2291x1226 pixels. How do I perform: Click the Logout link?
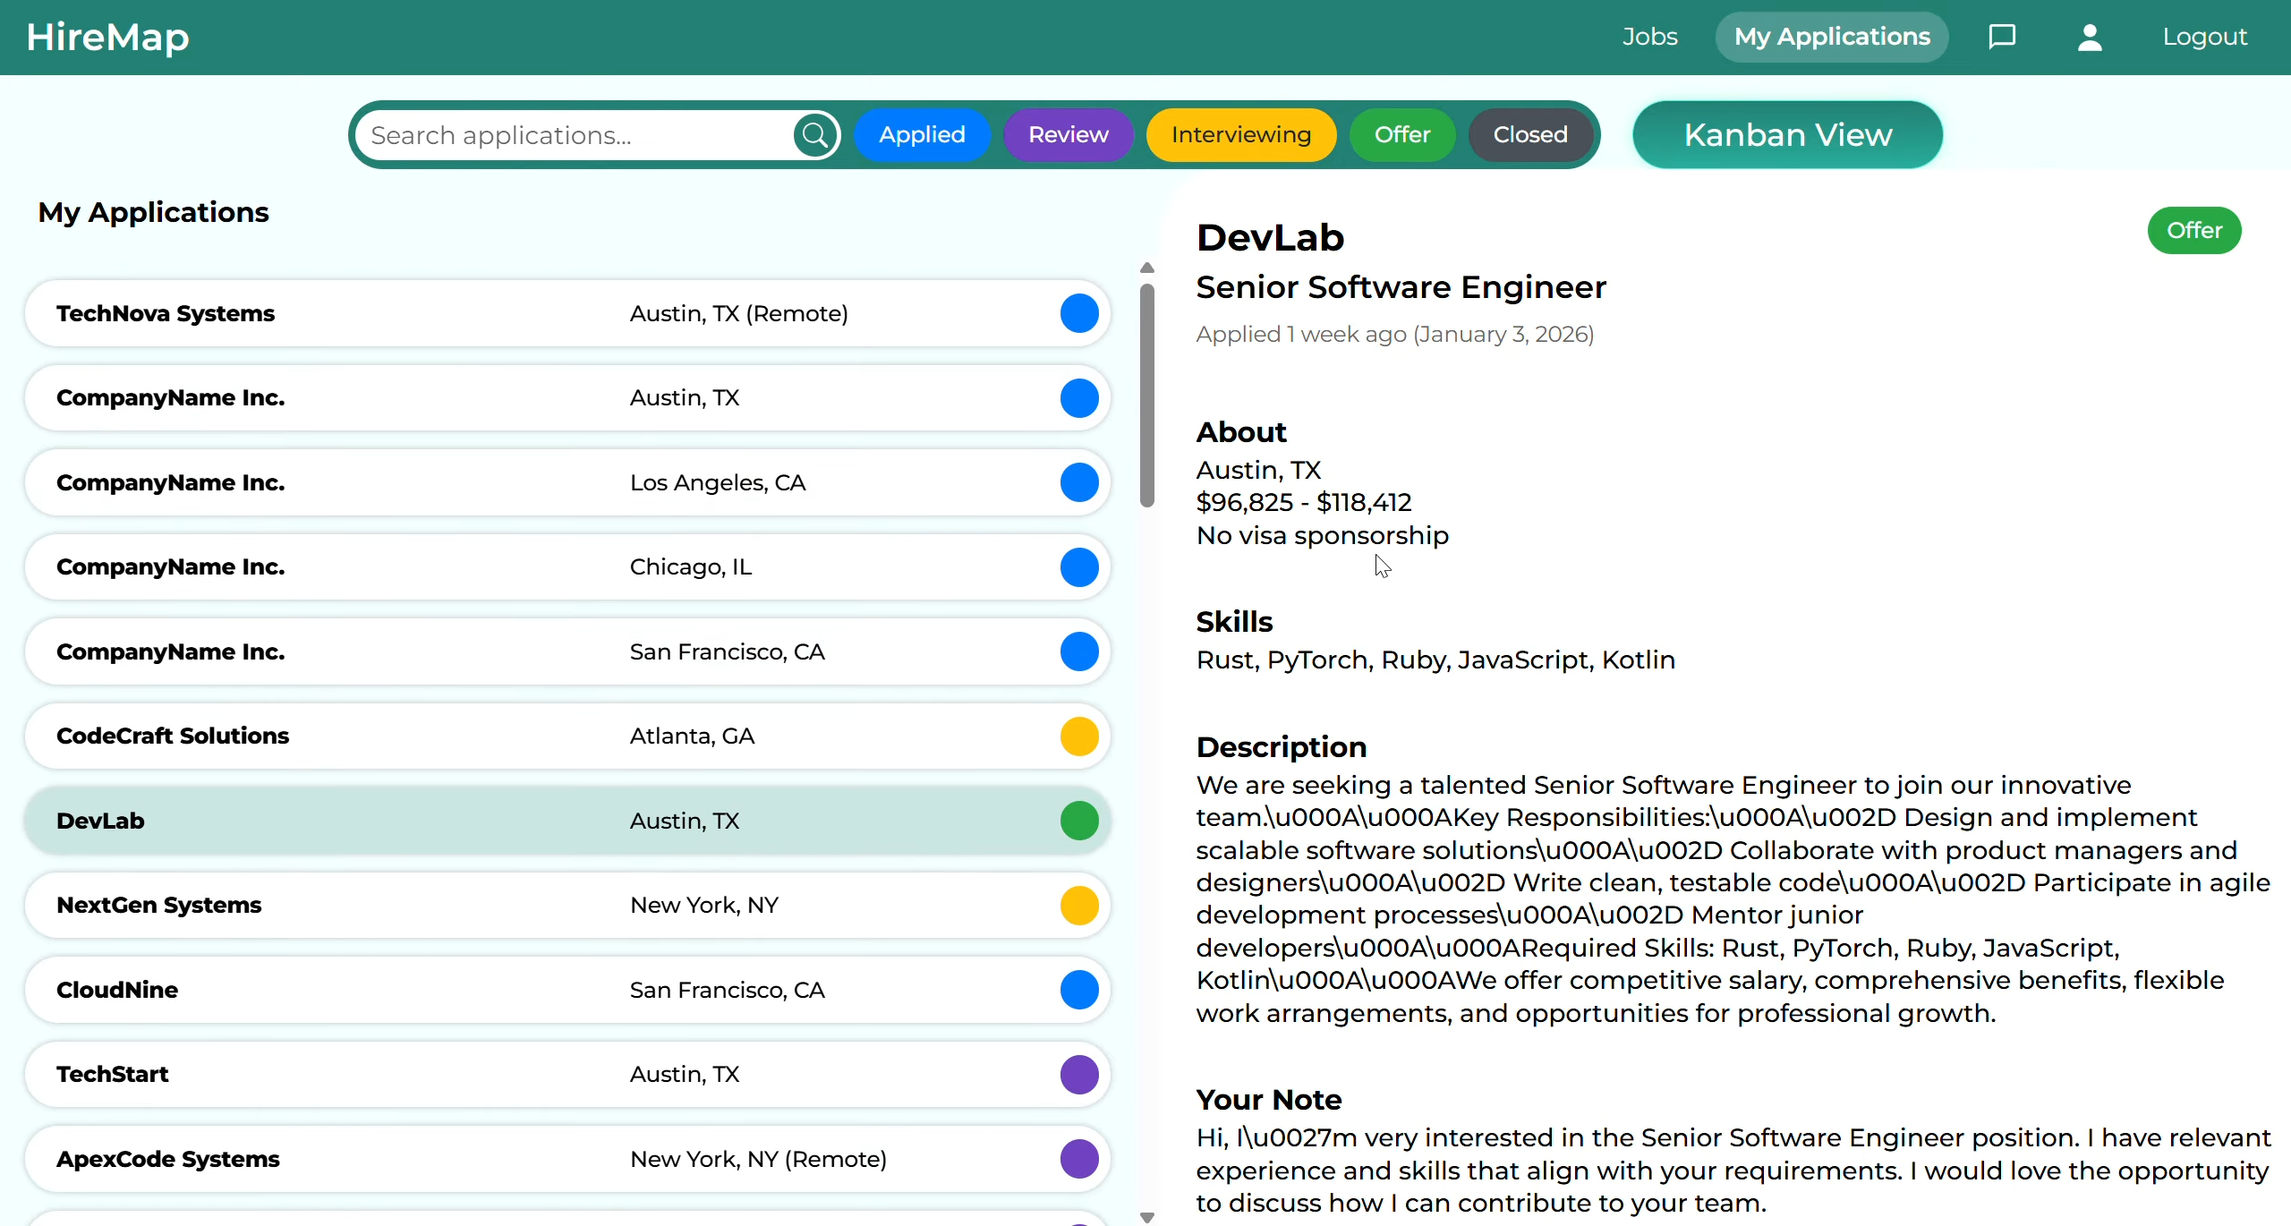(2205, 37)
